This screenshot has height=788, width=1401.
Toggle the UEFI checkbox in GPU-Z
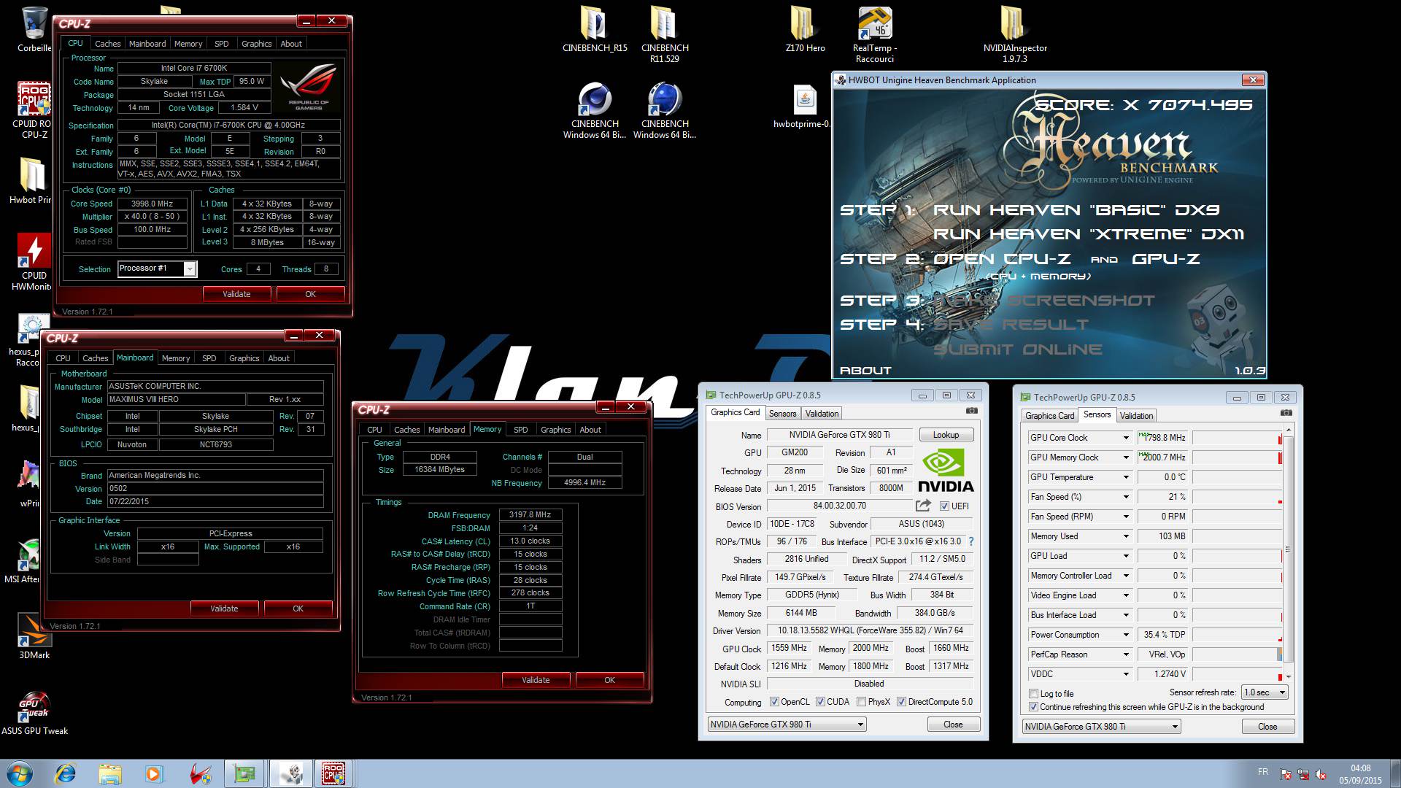[x=944, y=506]
